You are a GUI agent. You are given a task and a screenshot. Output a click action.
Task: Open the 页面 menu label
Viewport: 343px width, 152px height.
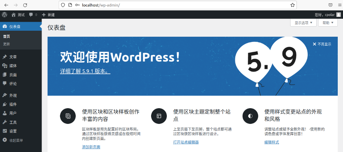13,75
